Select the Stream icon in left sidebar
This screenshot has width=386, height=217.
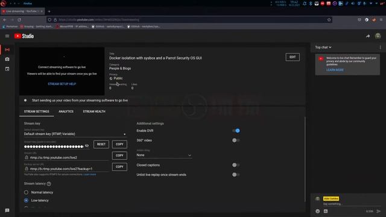(7, 49)
